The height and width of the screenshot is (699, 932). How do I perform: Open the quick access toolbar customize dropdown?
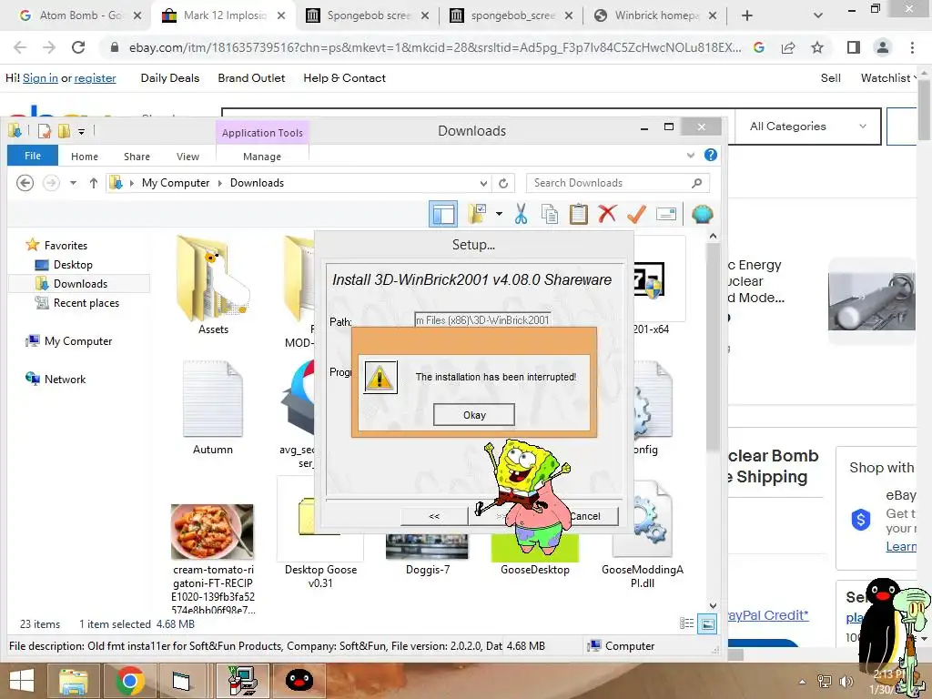[81, 131]
